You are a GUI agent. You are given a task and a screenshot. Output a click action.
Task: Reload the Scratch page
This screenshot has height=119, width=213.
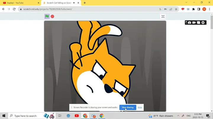tap(14, 9)
